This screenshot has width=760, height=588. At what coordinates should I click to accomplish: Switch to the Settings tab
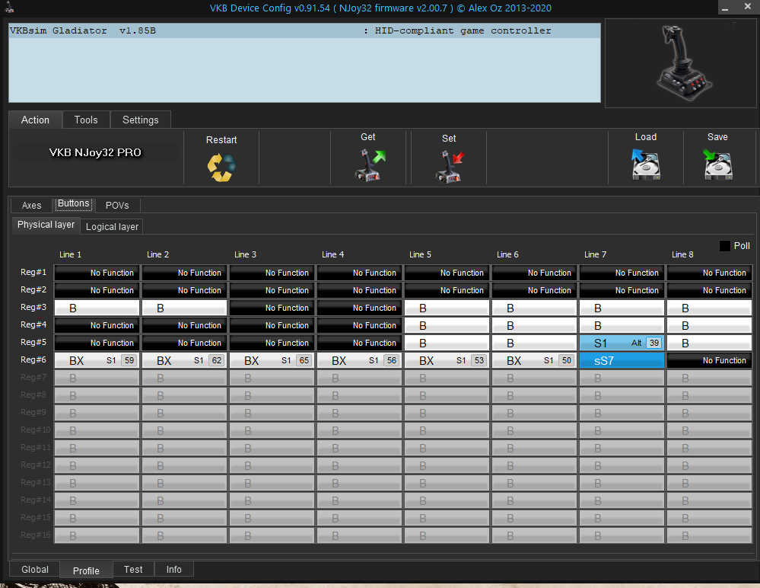[140, 120]
